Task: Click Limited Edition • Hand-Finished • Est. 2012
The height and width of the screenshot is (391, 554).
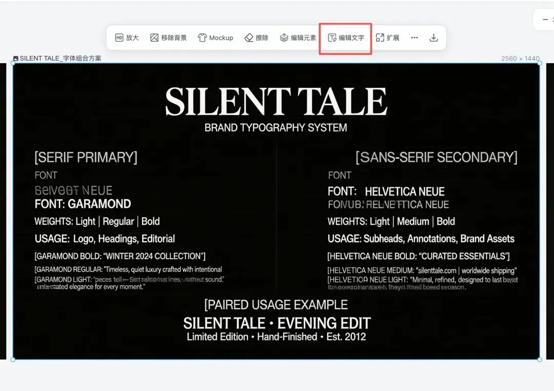Action: click(x=276, y=337)
